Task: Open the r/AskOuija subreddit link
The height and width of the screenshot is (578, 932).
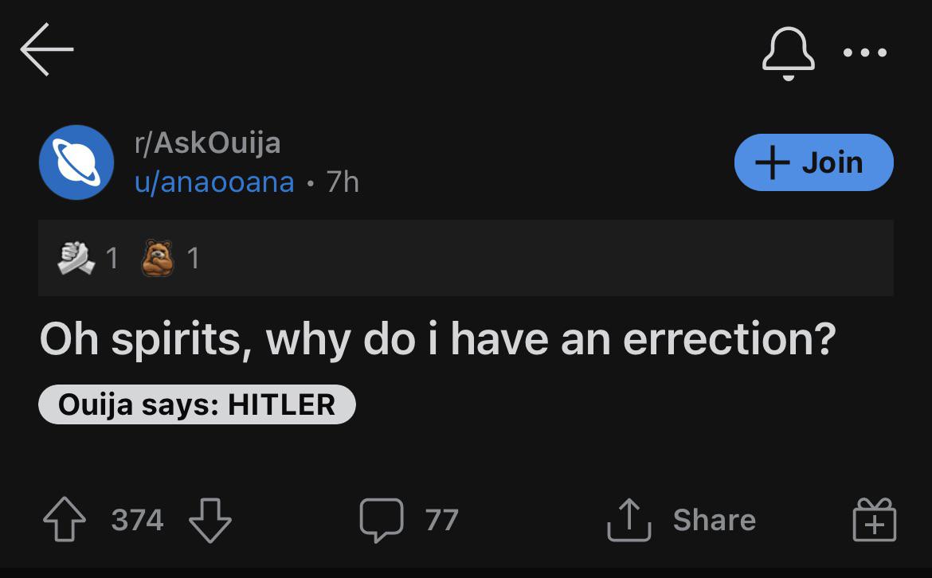Action: [x=208, y=143]
